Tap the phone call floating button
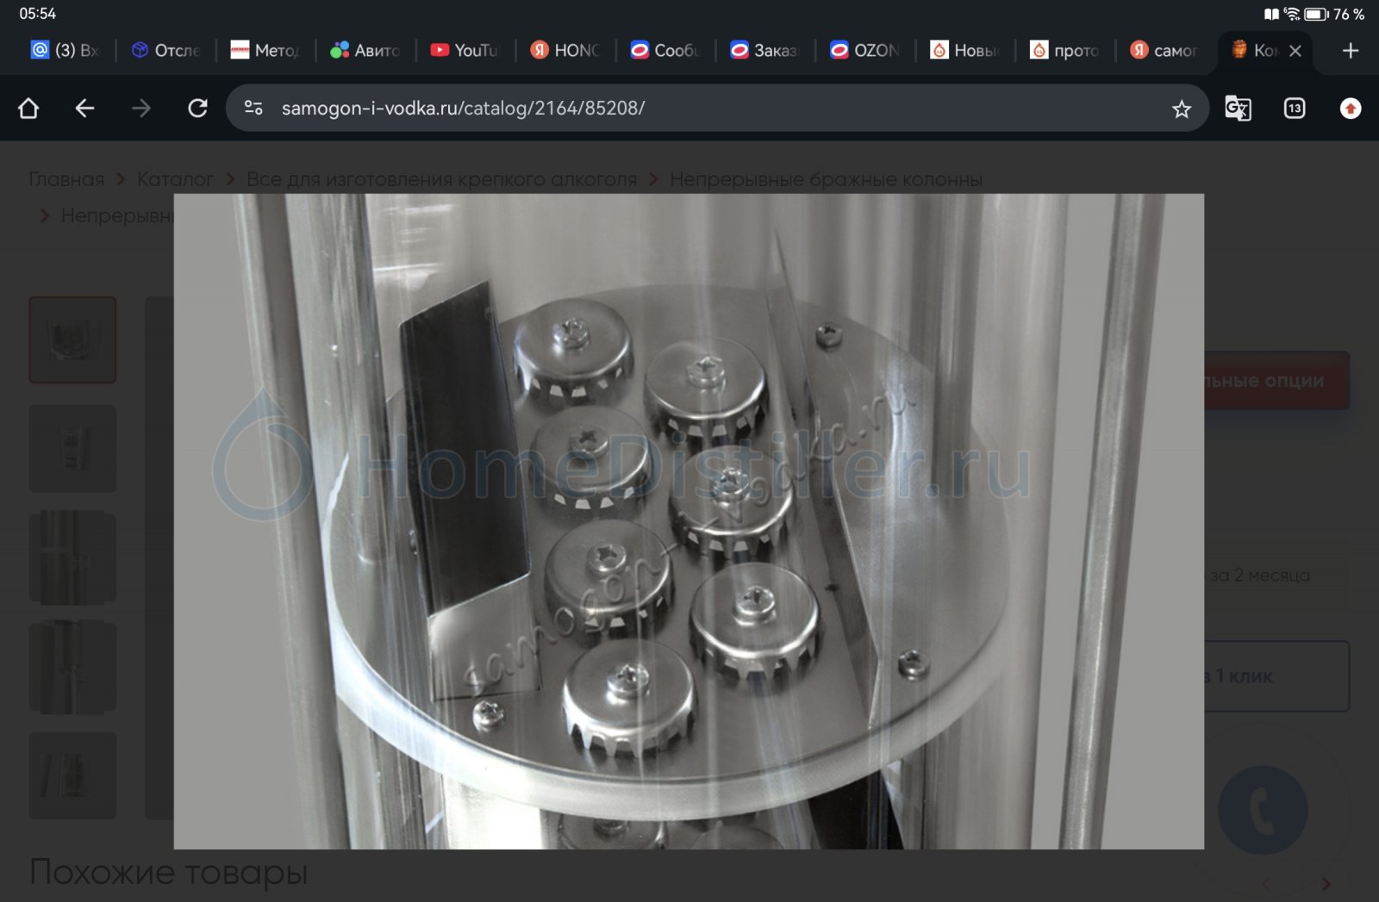The height and width of the screenshot is (902, 1379). 1262,810
